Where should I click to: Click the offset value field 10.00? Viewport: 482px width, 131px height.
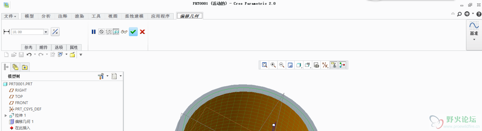click(x=27, y=32)
